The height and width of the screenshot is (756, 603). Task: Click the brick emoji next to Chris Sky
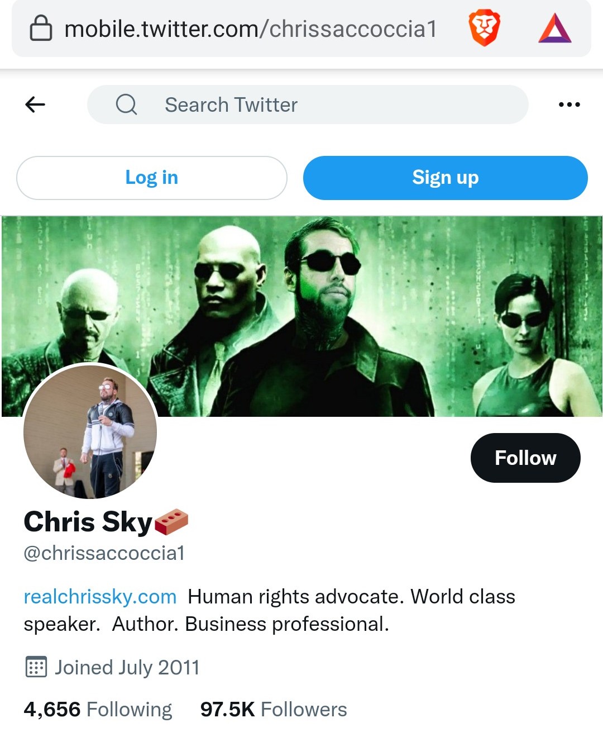[x=171, y=522]
